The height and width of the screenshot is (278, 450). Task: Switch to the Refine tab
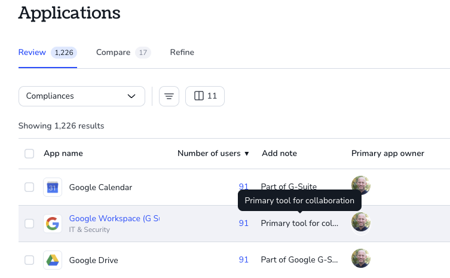(x=182, y=52)
